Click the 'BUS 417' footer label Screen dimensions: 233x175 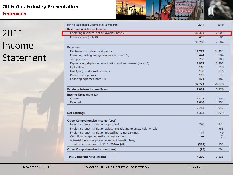pos(194,167)
